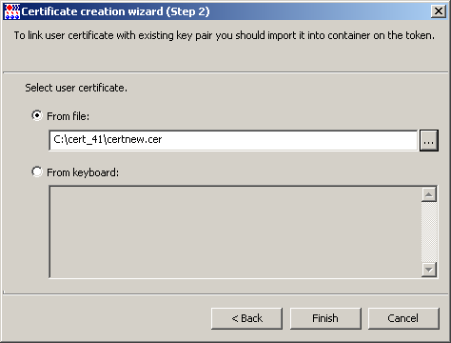Image resolution: width=451 pixels, height=343 pixels.
Task: Click the 'From keyboard:' label text
Action: pos(83,172)
